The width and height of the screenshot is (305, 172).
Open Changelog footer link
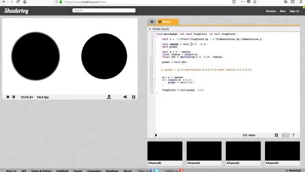(x=94, y=171)
